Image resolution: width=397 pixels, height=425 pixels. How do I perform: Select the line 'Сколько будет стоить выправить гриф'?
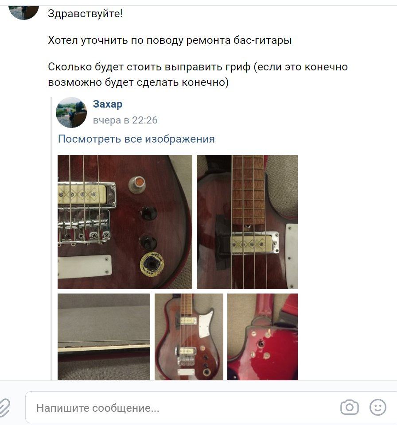coord(149,67)
